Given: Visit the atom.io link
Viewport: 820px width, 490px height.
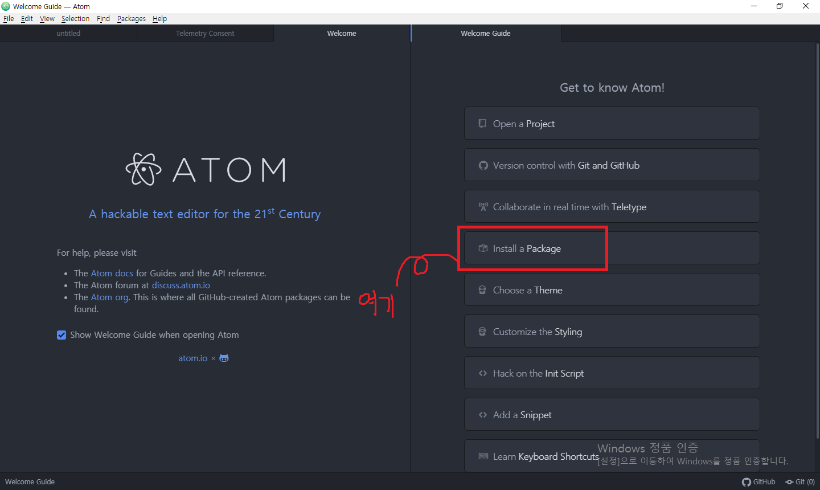Looking at the screenshot, I should [x=193, y=358].
